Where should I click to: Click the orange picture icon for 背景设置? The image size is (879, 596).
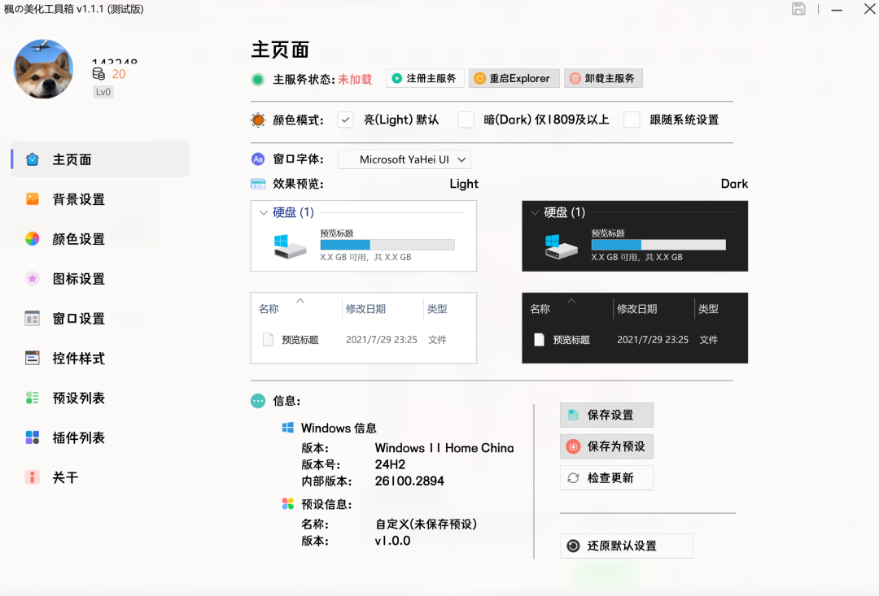coord(33,199)
